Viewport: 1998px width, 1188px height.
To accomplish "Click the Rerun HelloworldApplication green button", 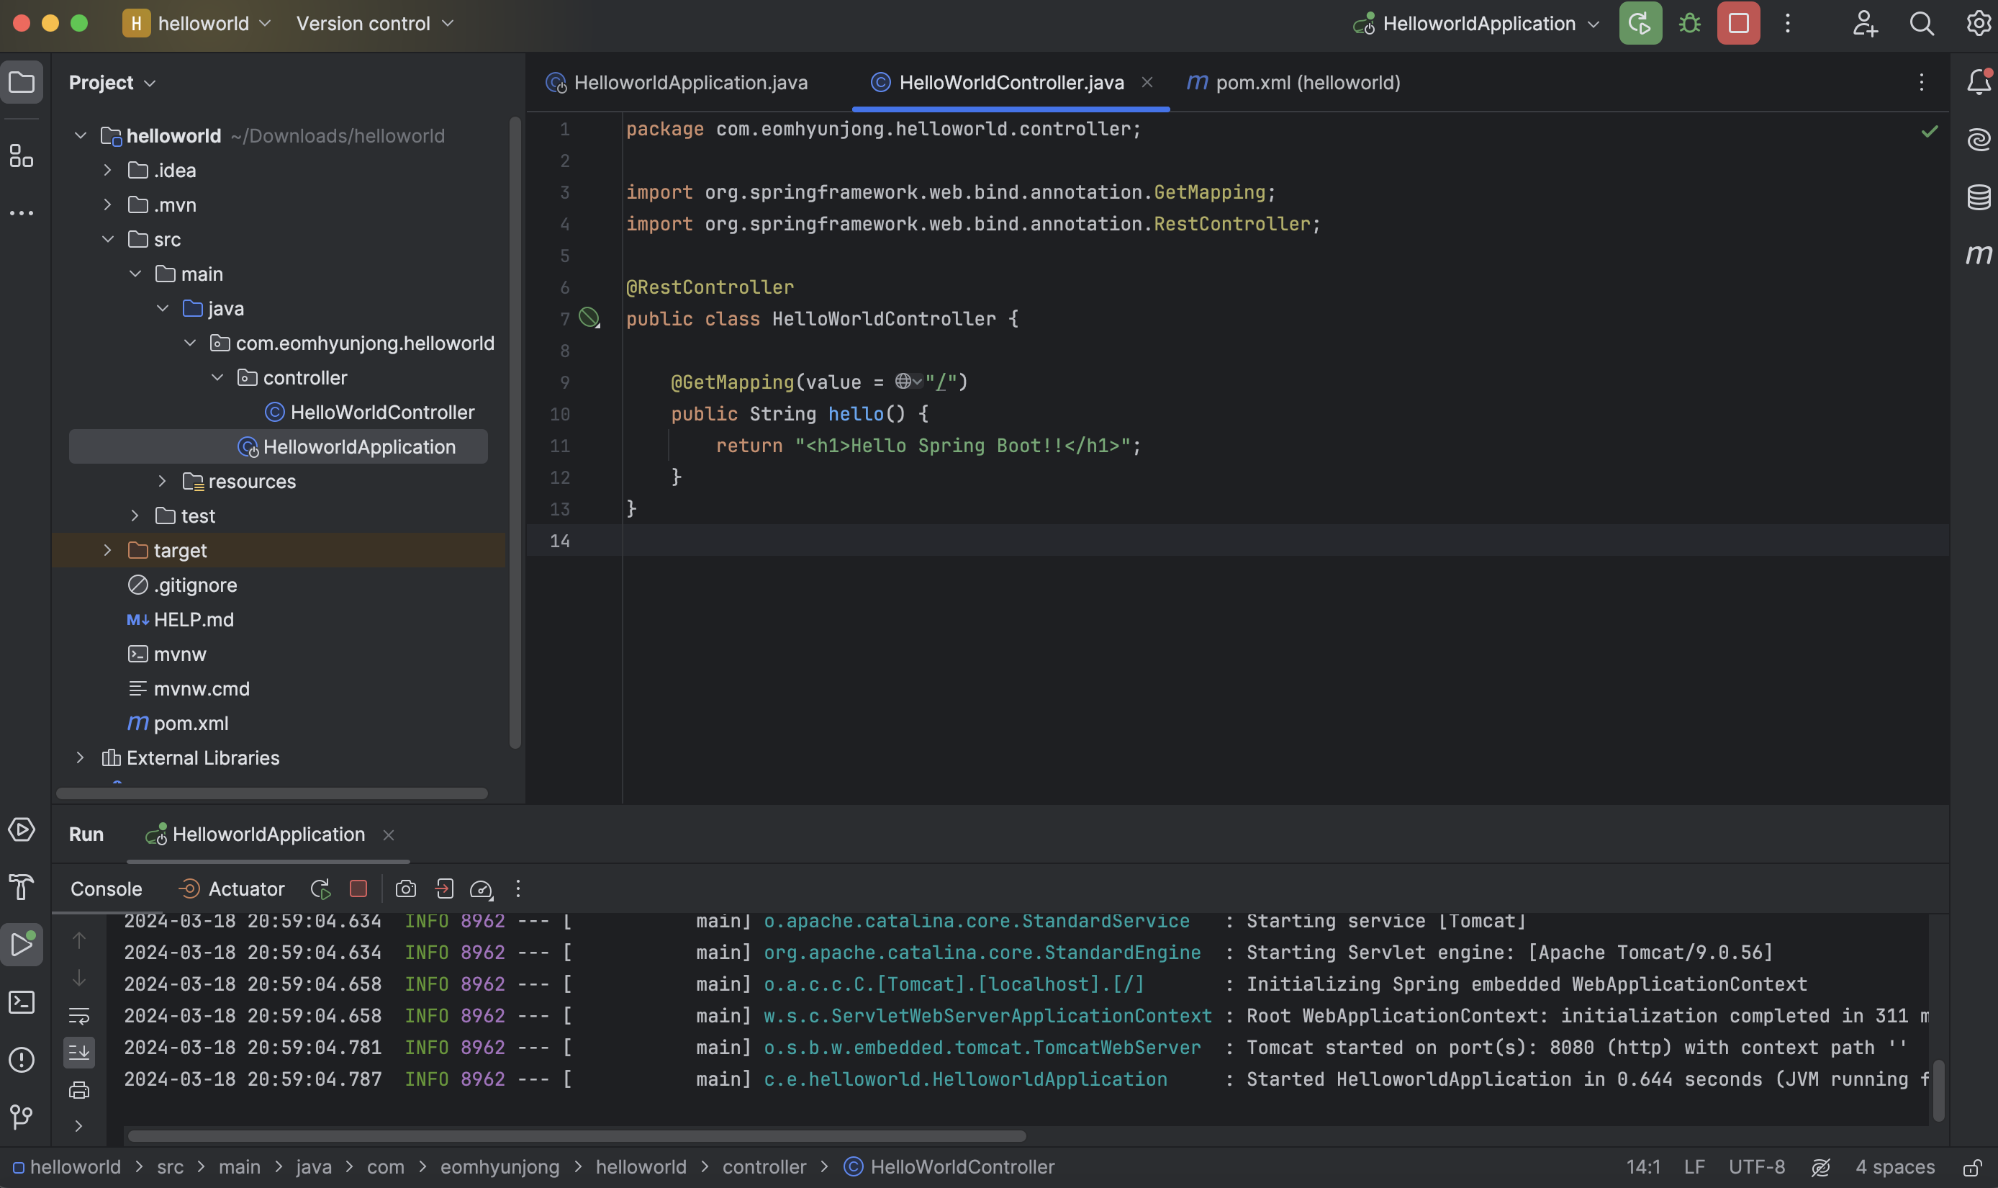I will (x=1640, y=23).
